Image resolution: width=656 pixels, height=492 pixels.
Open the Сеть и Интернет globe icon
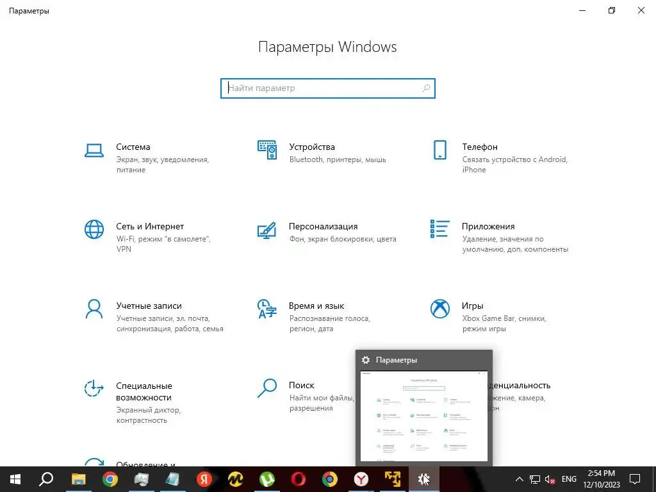pos(94,229)
